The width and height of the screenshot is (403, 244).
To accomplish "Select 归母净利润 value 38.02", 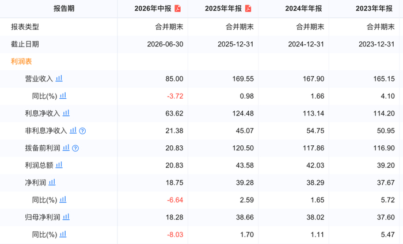I will [315, 217].
